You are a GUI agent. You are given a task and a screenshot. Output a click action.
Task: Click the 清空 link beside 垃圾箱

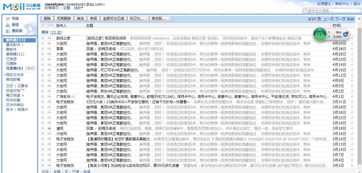(30, 68)
